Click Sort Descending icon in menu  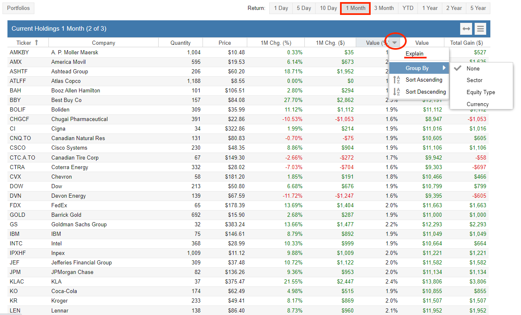pos(396,92)
